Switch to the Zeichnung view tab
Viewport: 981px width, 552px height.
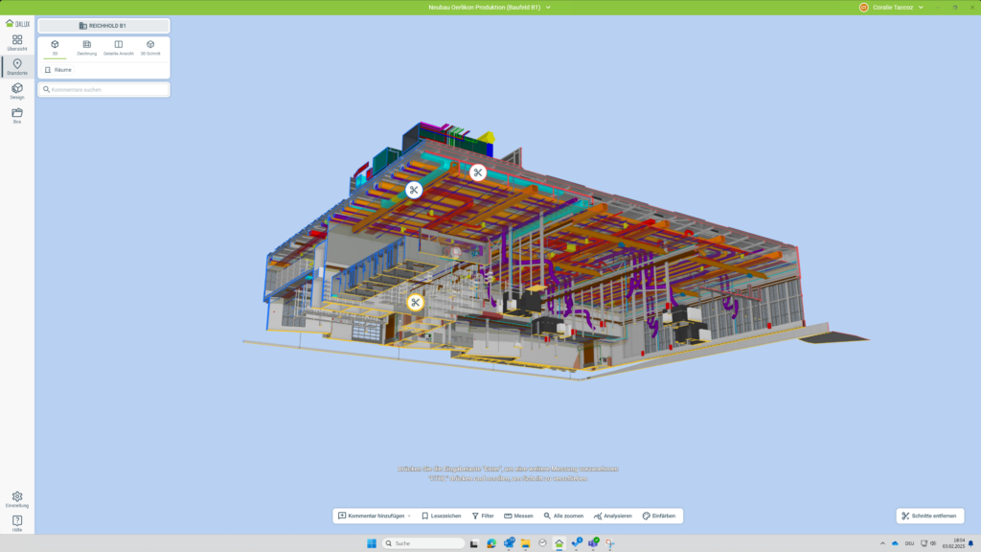pos(87,47)
